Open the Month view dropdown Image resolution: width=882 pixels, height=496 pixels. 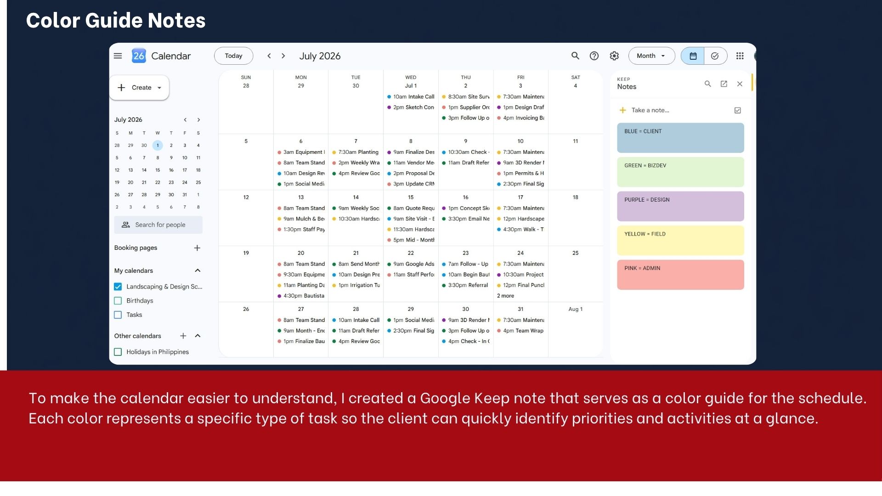click(x=651, y=56)
